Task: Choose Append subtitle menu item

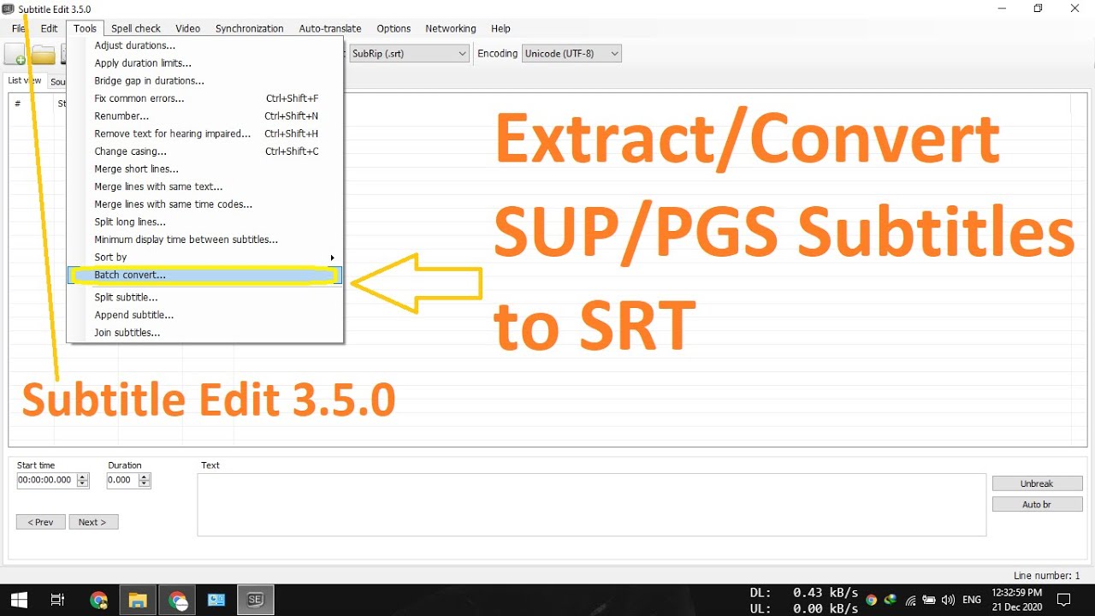Action: [205, 315]
